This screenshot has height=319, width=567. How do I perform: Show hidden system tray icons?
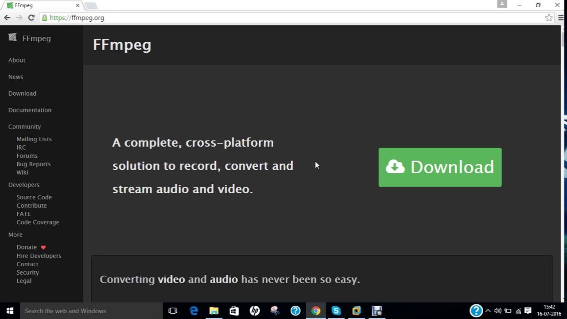pos(488,311)
